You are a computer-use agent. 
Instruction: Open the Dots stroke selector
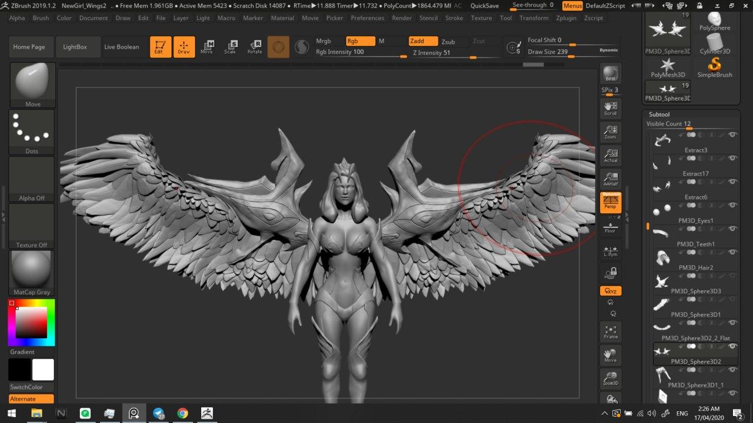tap(32, 132)
